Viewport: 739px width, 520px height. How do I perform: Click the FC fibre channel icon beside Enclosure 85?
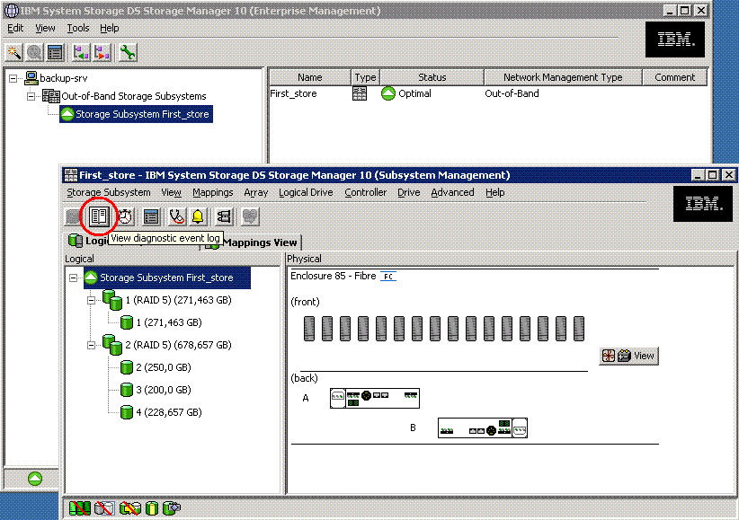point(388,277)
